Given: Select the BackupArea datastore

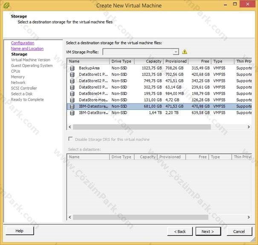Looking at the screenshot, I should tap(159, 68).
